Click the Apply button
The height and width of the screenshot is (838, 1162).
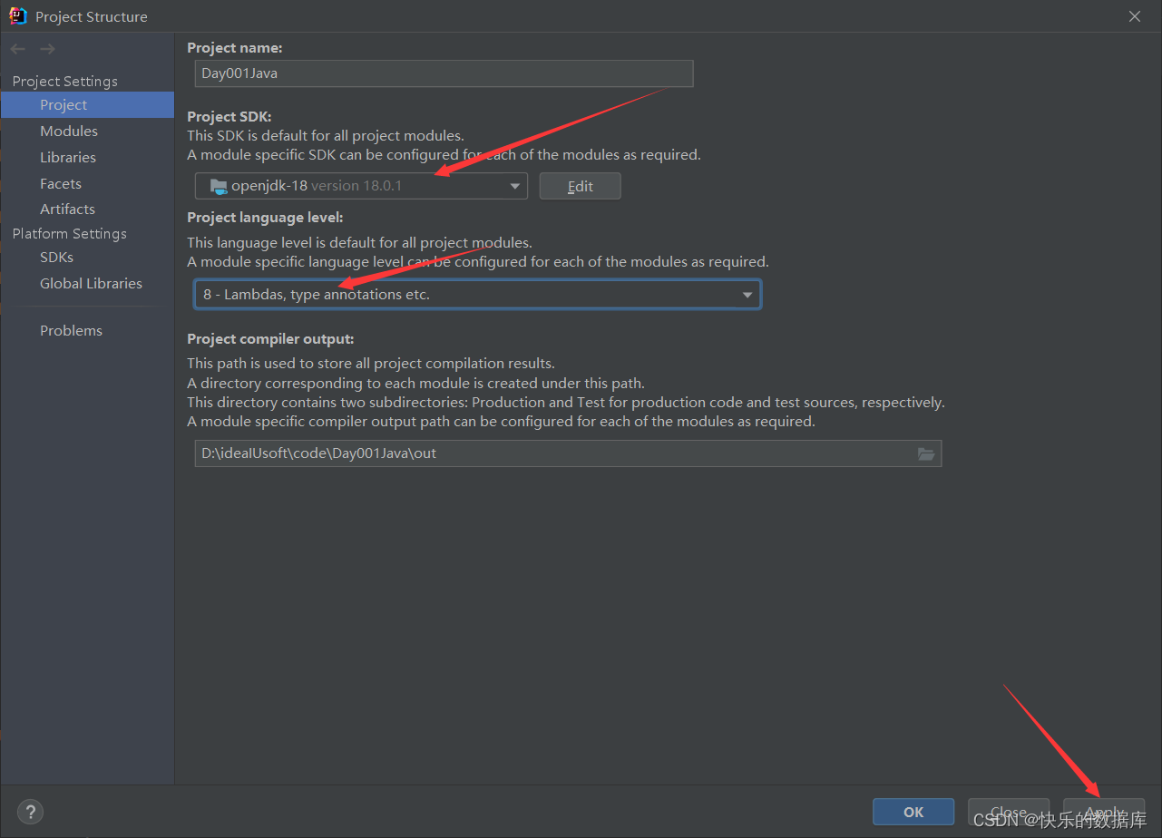1104,812
